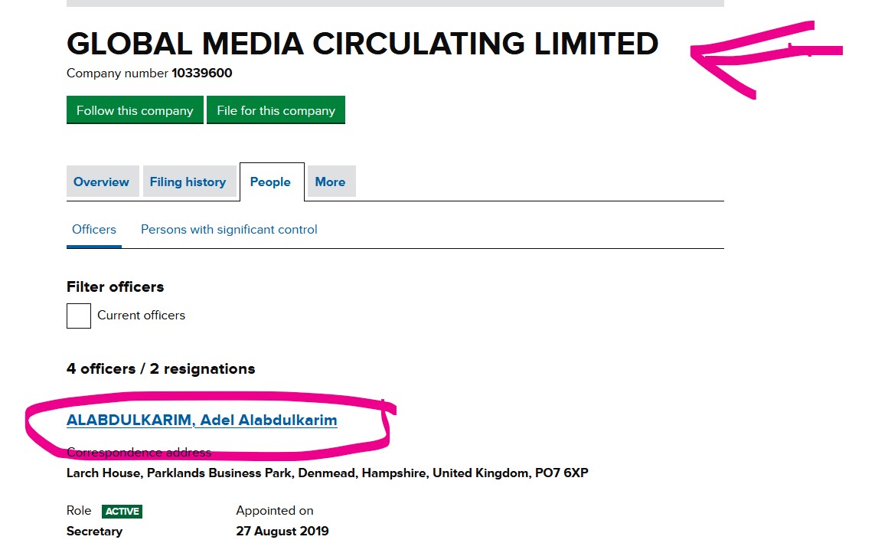The image size is (875, 553).
Task: Open Persons with significant control sub-tab
Action: pyautogui.click(x=229, y=230)
